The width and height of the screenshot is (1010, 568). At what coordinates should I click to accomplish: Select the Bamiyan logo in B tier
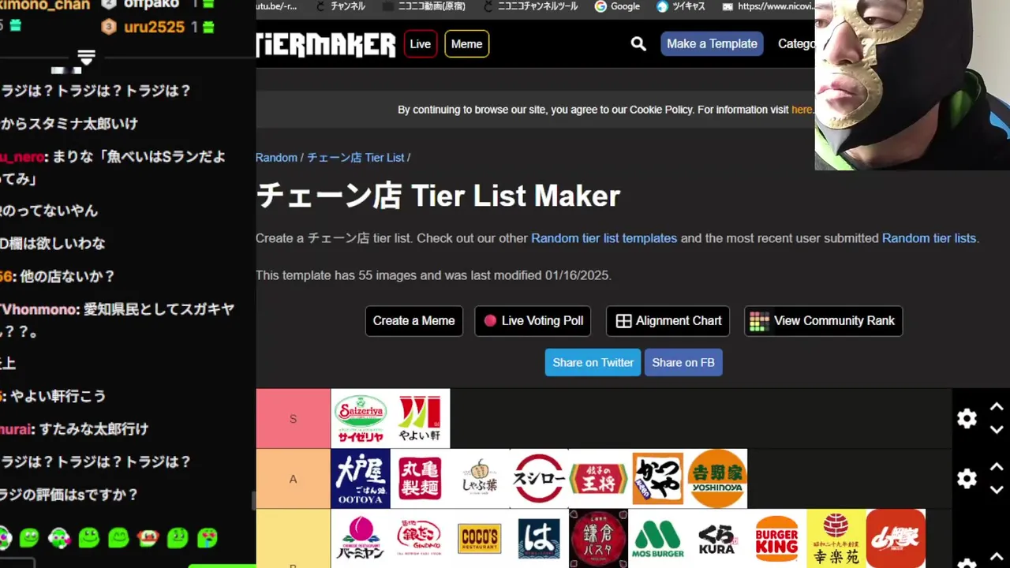(361, 539)
